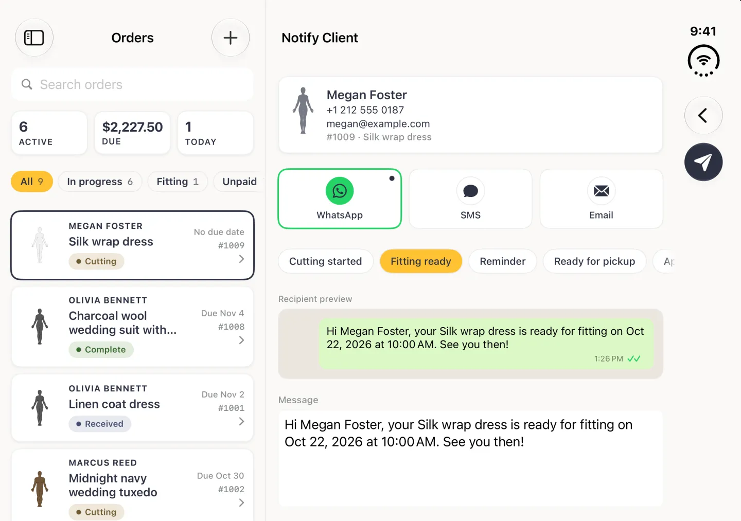
Task: Click the 1 Today stat card
Action: click(x=216, y=133)
